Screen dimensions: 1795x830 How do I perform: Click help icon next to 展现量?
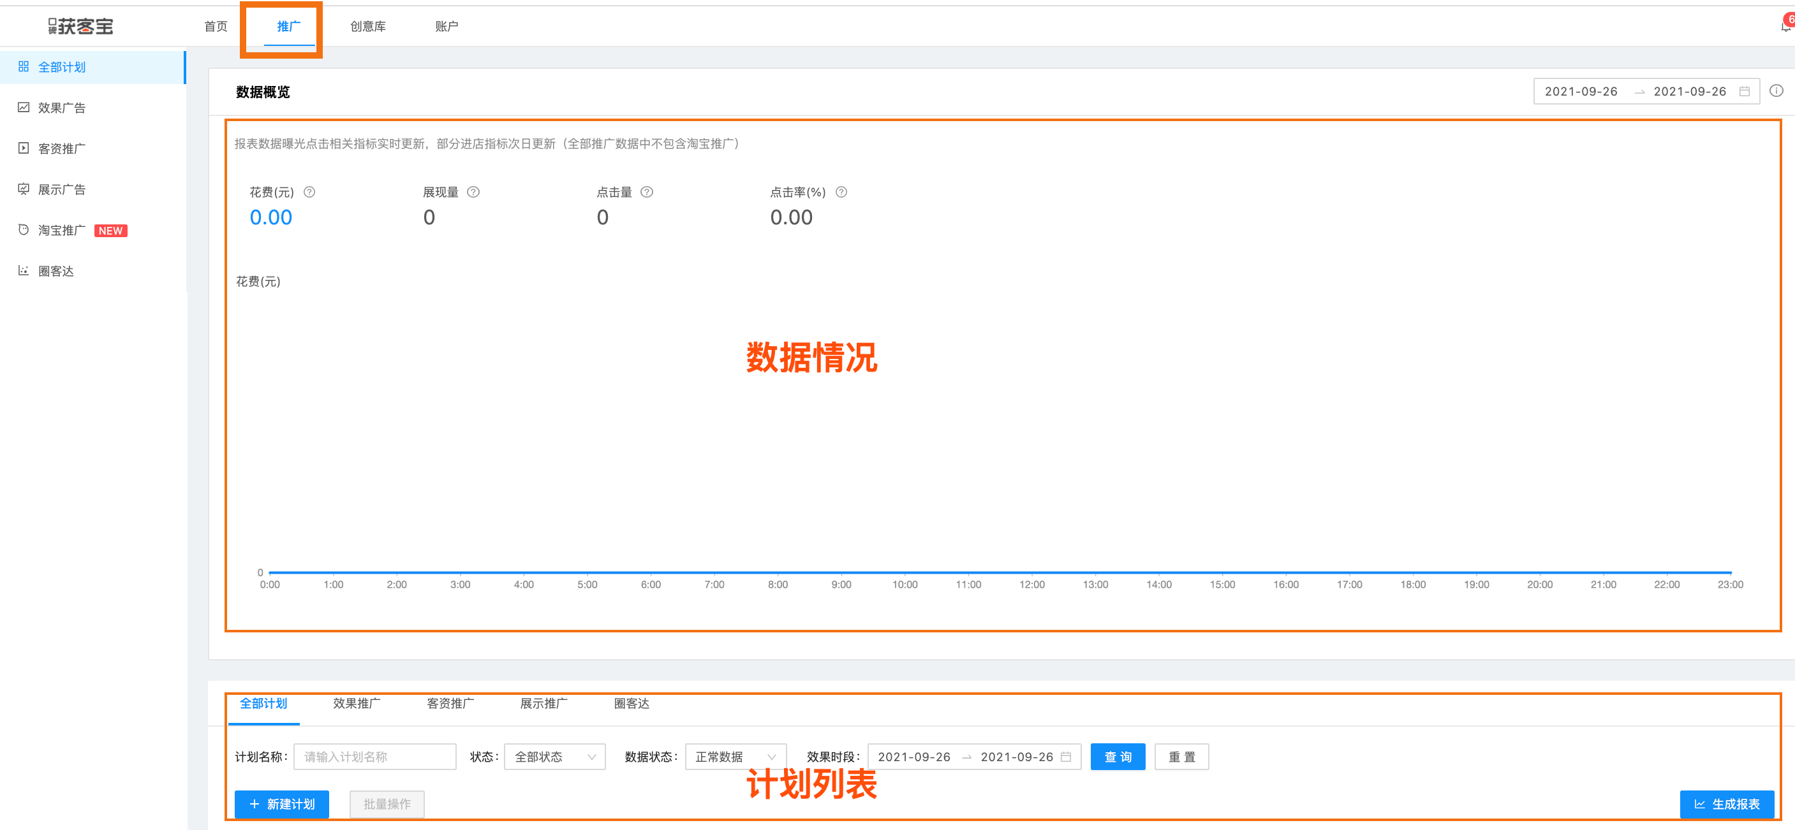coord(473,192)
